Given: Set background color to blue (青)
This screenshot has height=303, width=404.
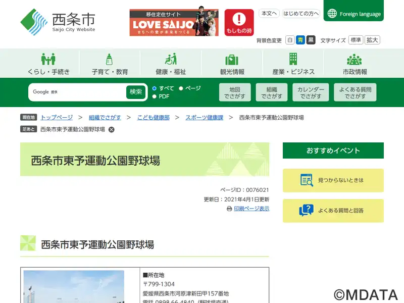Looking at the screenshot, I should [300, 40].
